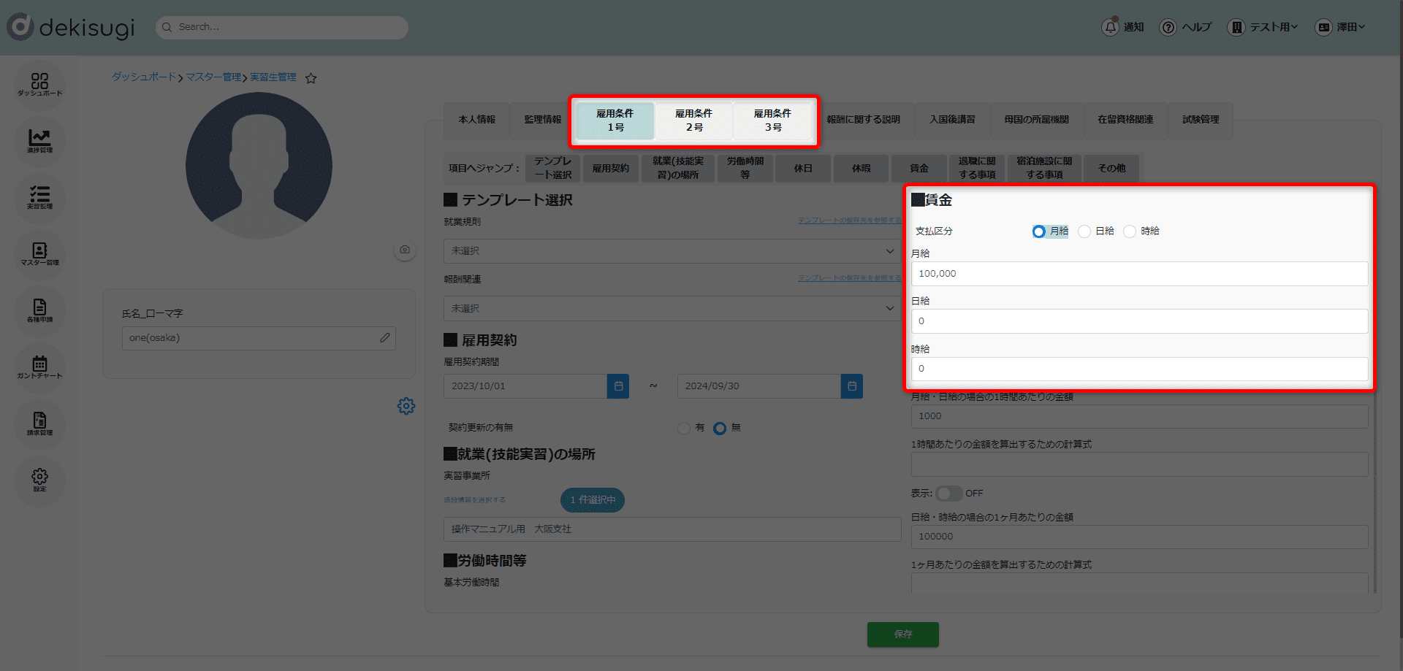Open the 澤田 user menu dropdown
1403x671 pixels.
coord(1340,27)
